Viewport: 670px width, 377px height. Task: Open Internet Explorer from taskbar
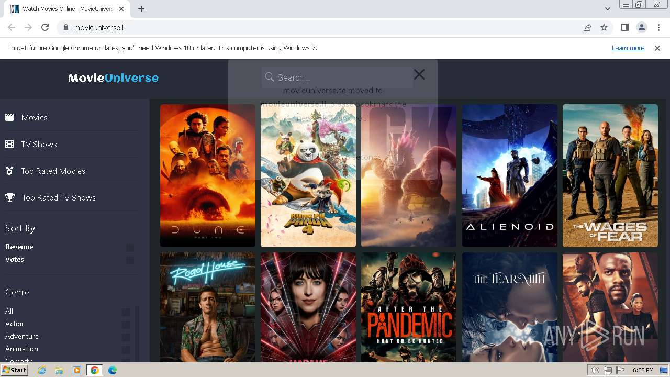coord(41,370)
